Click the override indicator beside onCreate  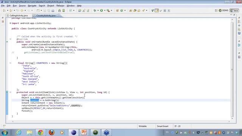[7, 42]
